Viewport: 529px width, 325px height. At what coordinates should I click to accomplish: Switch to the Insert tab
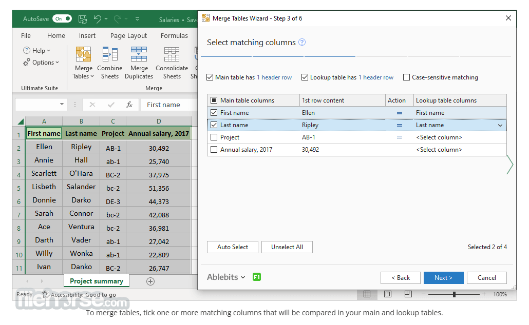coord(87,36)
